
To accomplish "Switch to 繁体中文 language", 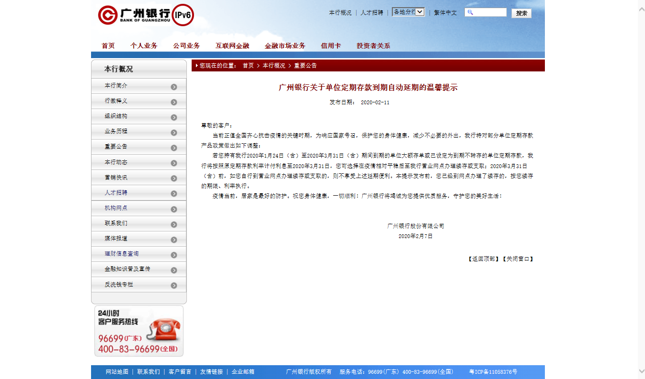I will point(445,13).
